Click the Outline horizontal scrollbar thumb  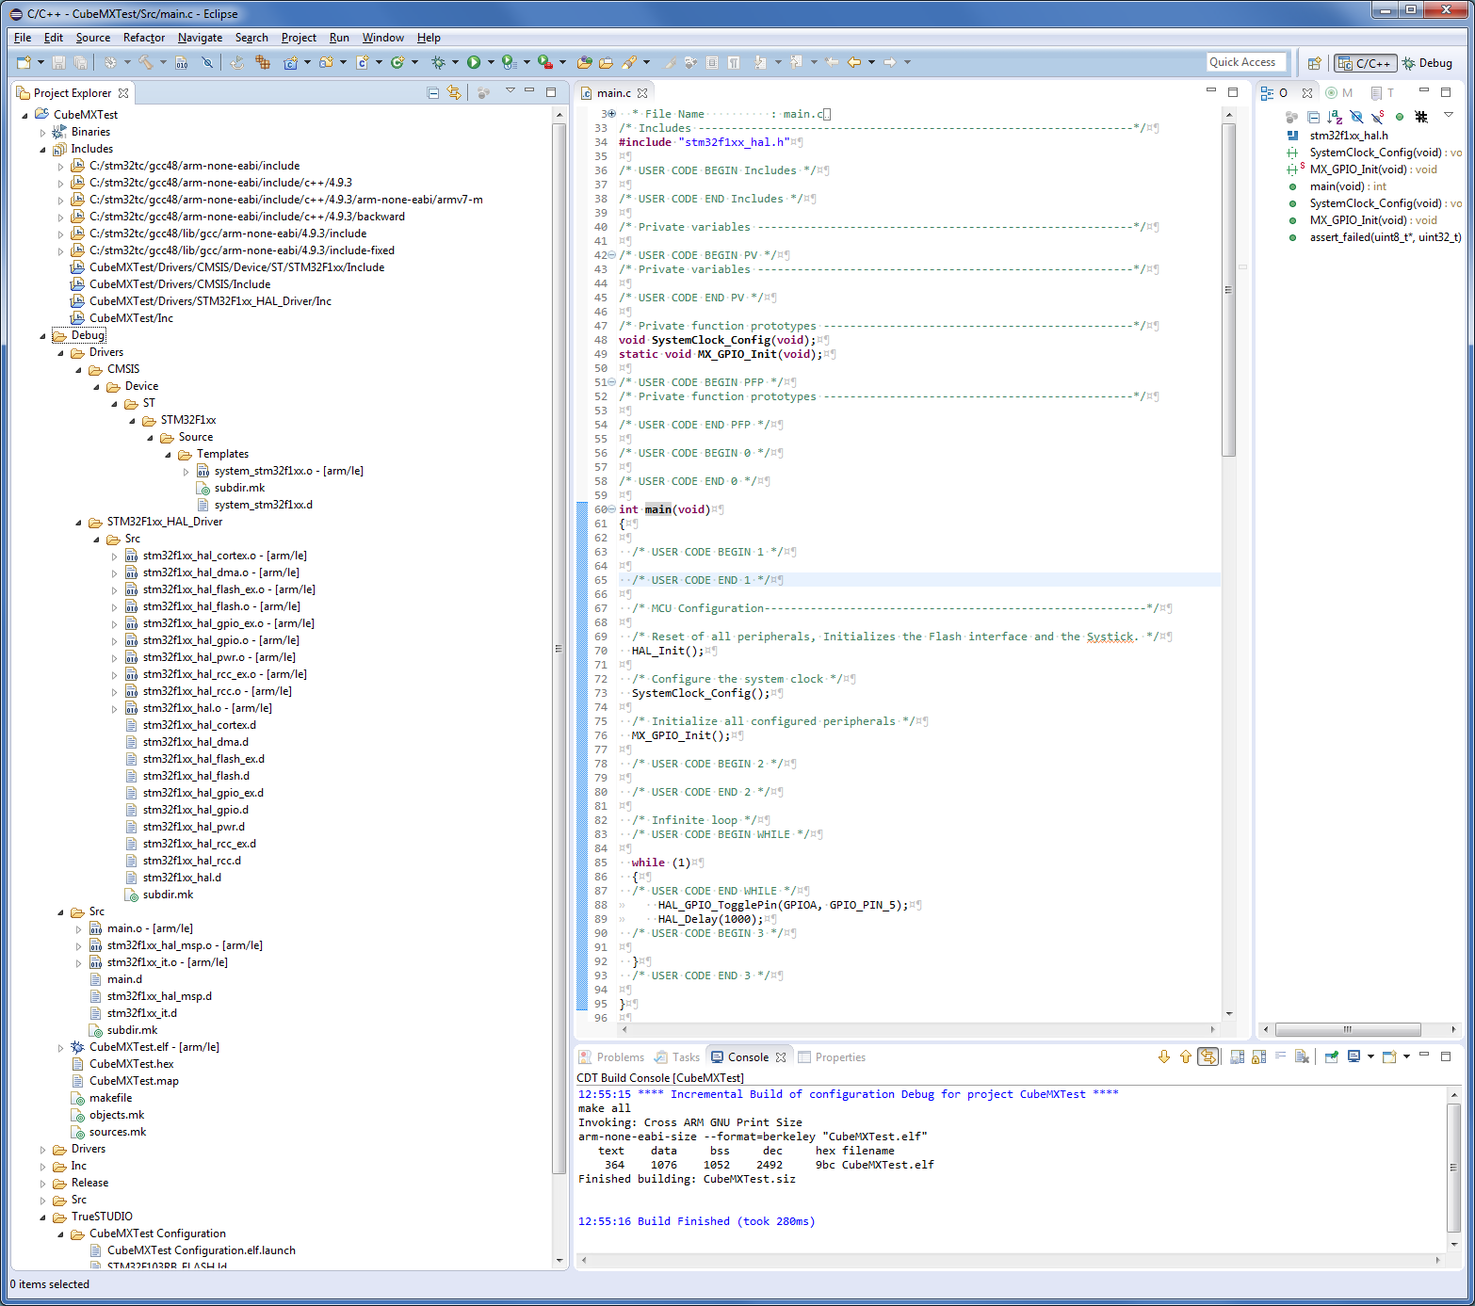[x=1347, y=1029]
